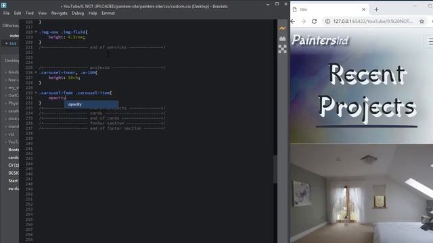Click the browser address bar URL
This screenshot has height=243, width=433.
[x=373, y=21]
